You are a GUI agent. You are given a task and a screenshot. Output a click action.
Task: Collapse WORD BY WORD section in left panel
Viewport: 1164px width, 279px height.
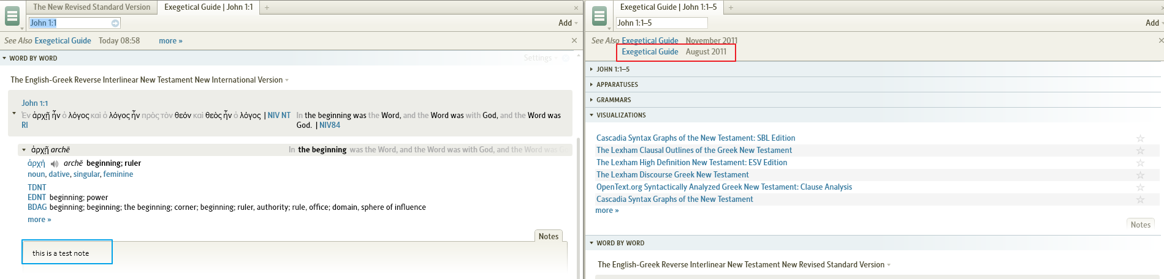pyautogui.click(x=5, y=58)
